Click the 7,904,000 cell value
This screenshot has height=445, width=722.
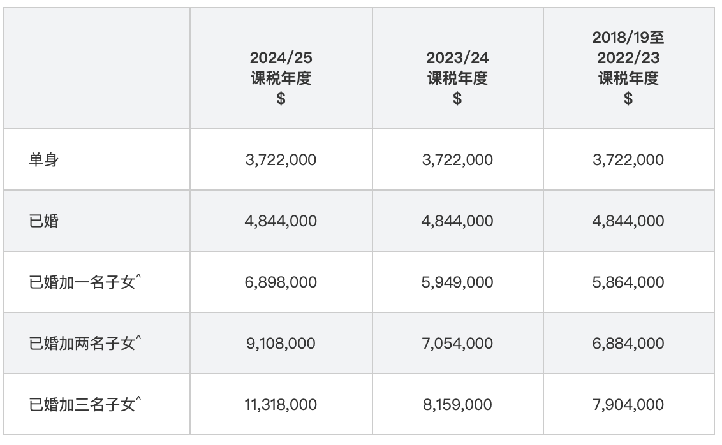628,404
